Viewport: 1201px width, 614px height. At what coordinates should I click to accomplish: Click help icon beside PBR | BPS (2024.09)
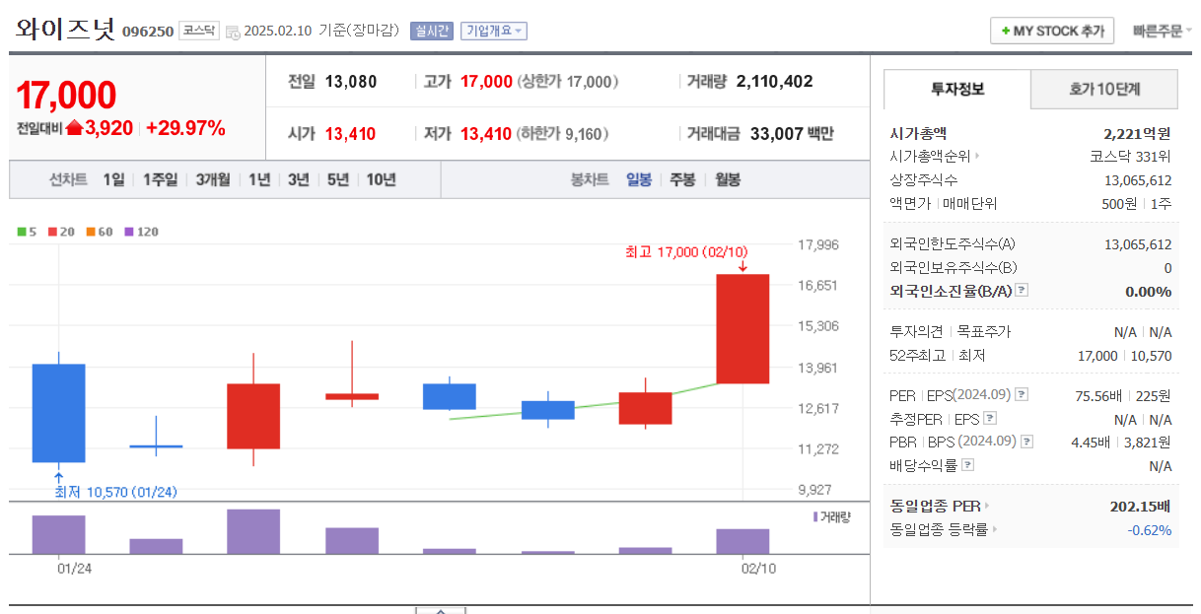[1027, 442]
